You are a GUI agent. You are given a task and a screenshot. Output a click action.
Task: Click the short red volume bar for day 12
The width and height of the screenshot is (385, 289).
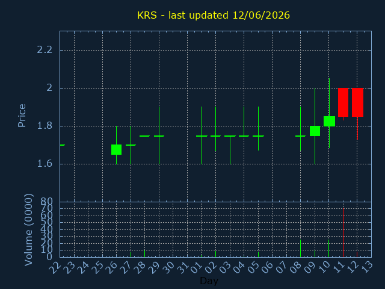357,254
